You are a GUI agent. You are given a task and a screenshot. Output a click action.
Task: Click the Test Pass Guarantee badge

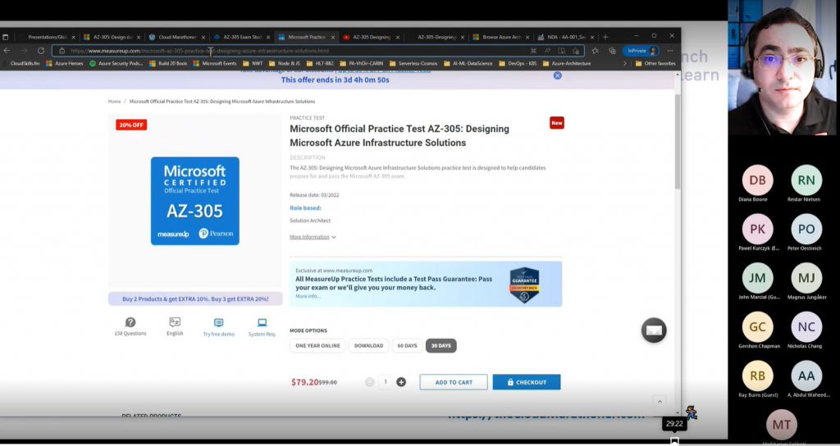pos(524,284)
